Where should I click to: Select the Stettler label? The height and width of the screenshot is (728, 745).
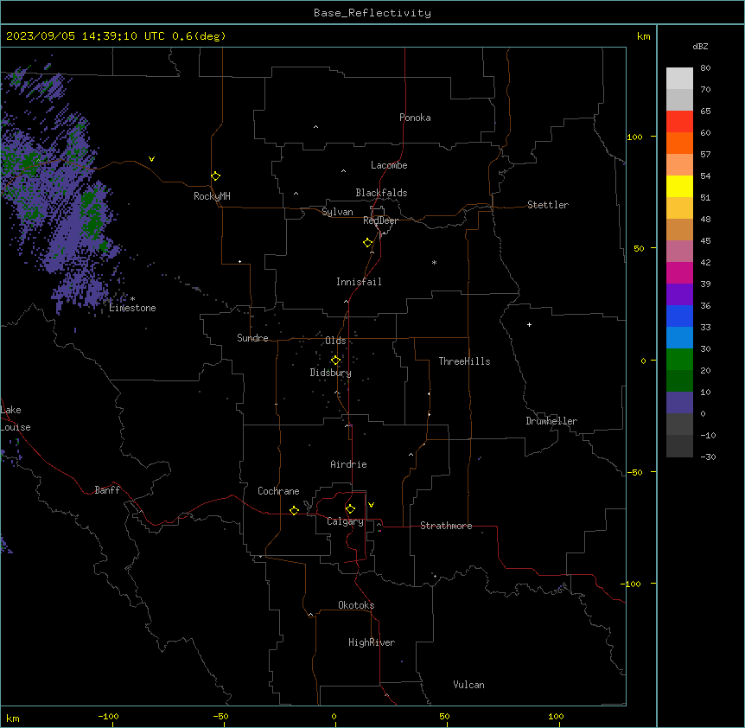547,205
